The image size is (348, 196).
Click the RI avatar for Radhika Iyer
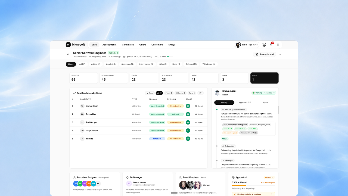82,122
